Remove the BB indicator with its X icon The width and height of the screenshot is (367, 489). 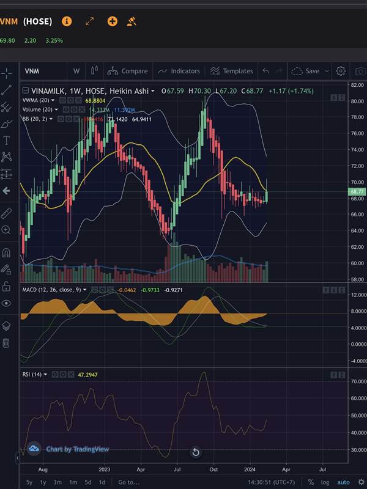click(x=77, y=119)
